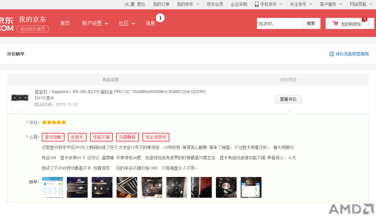The width and height of the screenshot is (376, 216).
Task: Click the message notification badge showing 1
Action: point(160,18)
